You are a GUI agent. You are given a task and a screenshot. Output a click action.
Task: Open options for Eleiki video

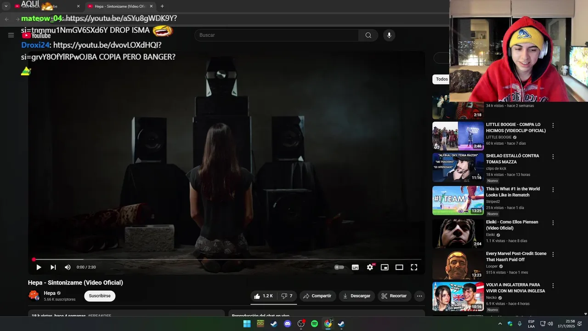click(553, 223)
